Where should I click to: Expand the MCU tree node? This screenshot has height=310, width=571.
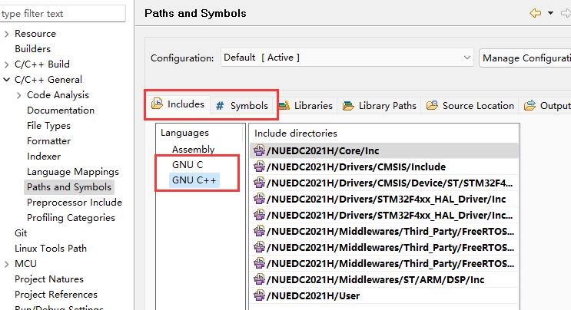pyautogui.click(x=6, y=264)
